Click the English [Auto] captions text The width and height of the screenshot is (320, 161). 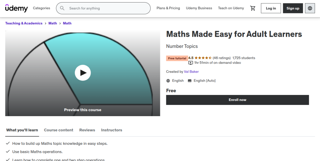pos(204,81)
